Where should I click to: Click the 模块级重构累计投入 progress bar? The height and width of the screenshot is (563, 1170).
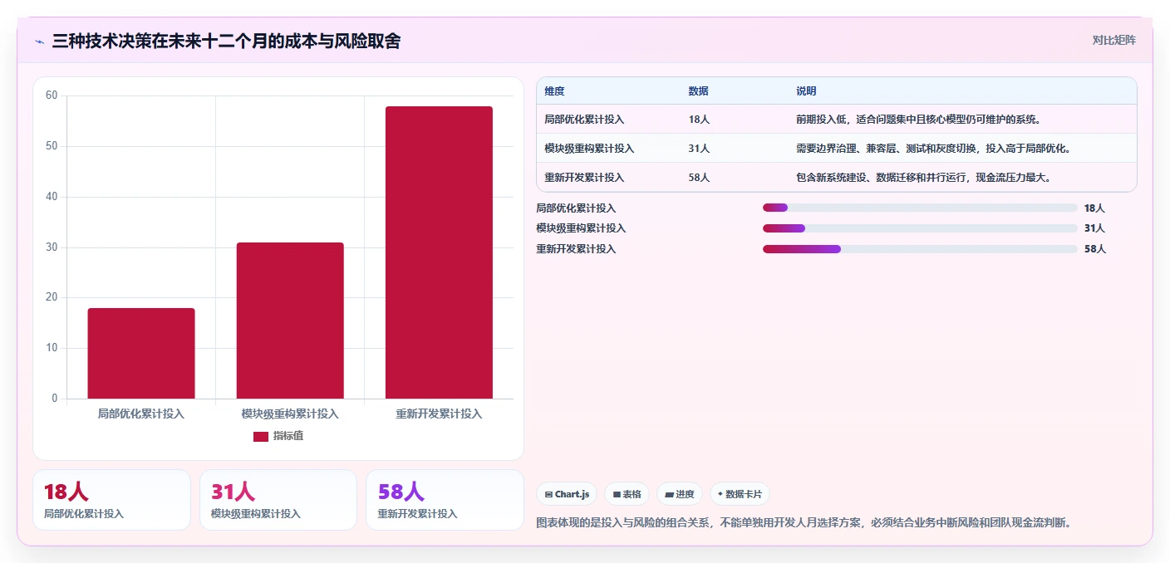tap(920, 228)
